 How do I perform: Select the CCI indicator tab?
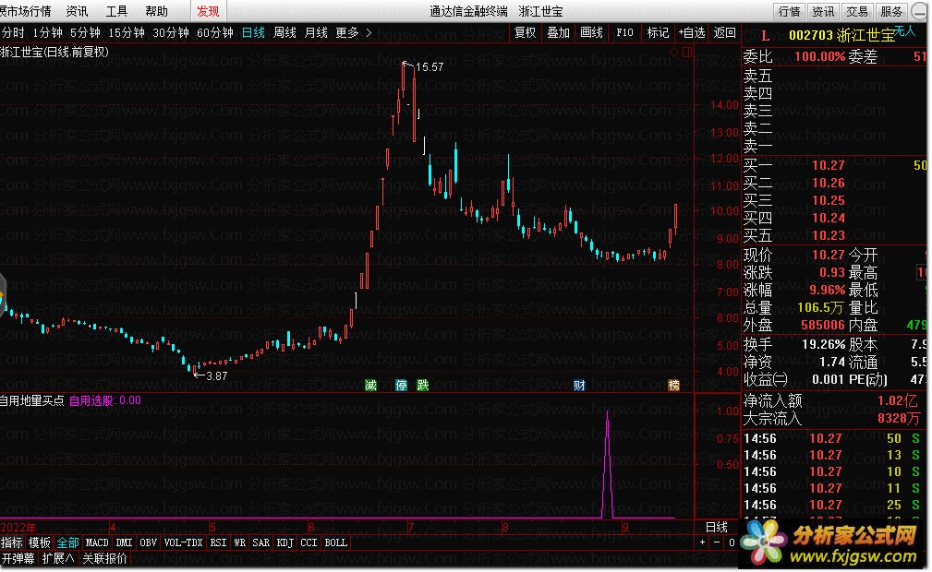309,542
